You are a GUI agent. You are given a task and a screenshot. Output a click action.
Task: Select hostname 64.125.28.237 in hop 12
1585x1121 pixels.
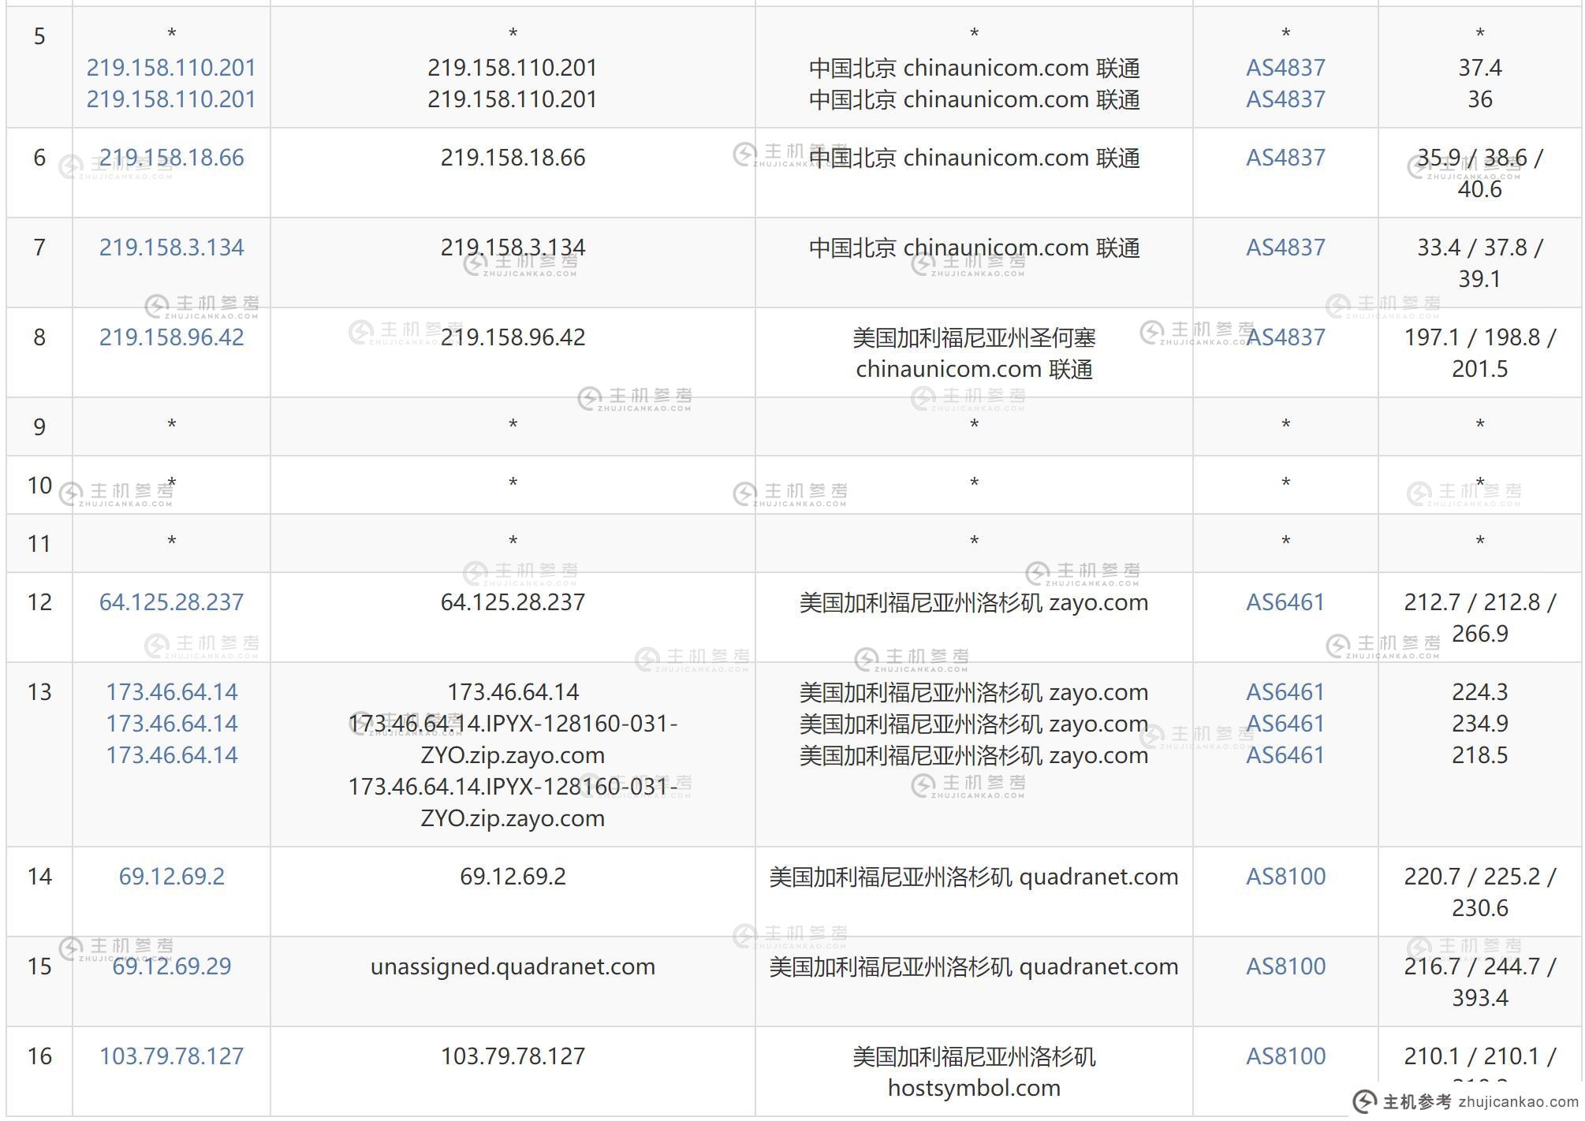click(x=513, y=602)
